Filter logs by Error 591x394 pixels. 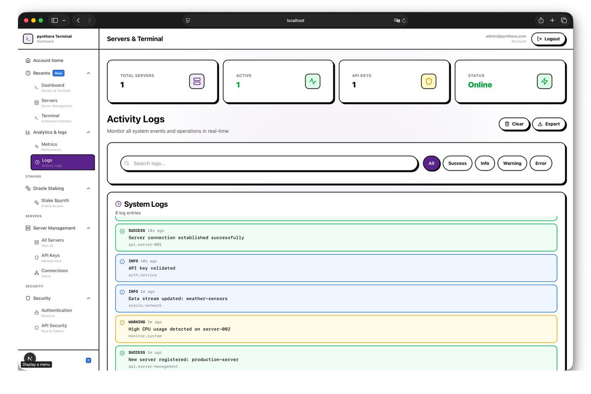pos(541,163)
